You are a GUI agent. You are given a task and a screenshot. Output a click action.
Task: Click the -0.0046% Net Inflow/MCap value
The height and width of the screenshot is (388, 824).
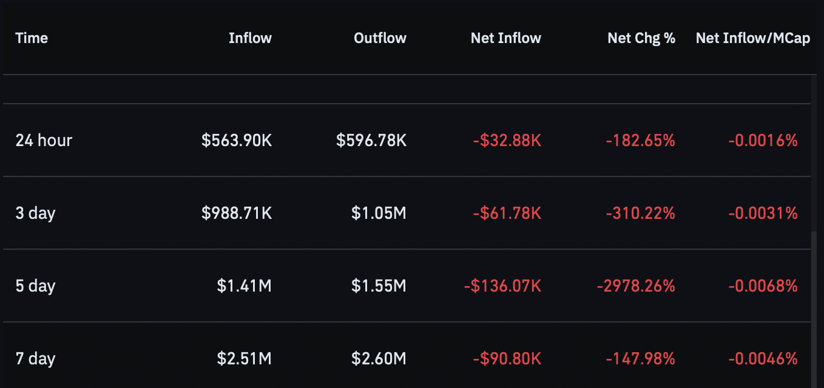(x=763, y=359)
